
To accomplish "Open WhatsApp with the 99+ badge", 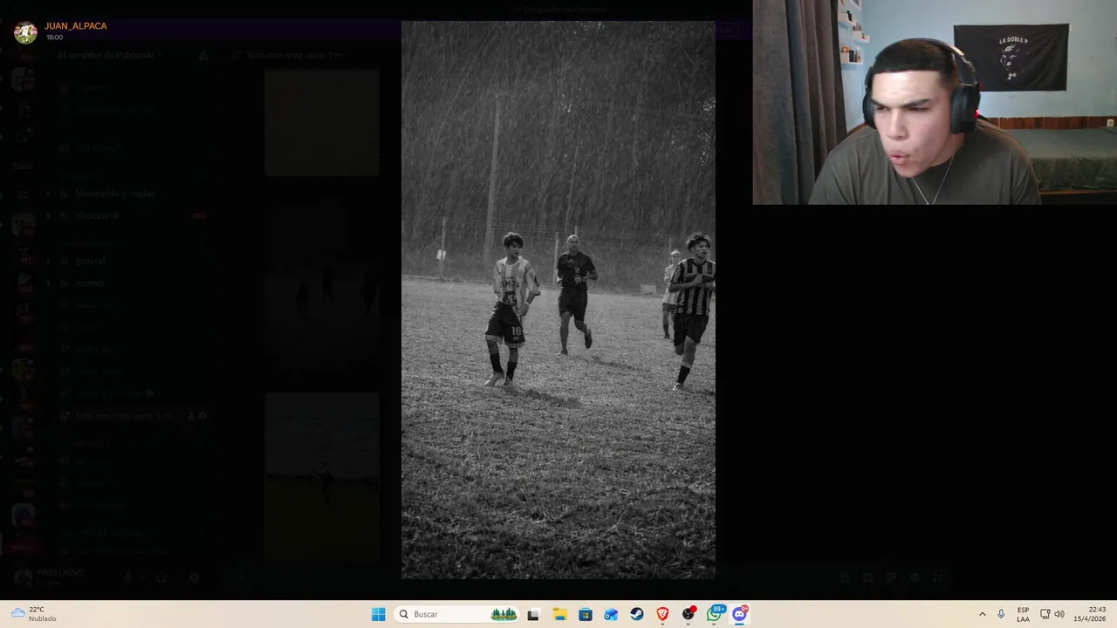I will [715, 614].
